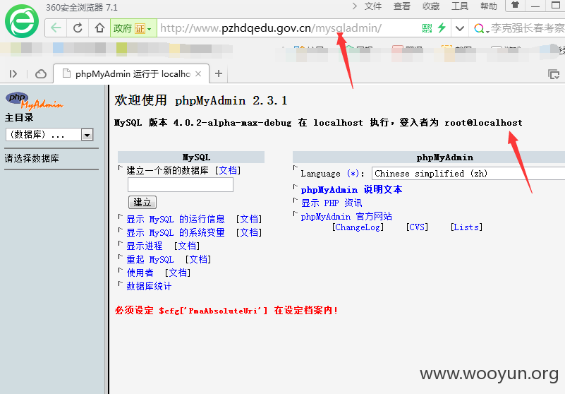
Task: Open the 查看 menu
Action: pyautogui.click(x=402, y=6)
